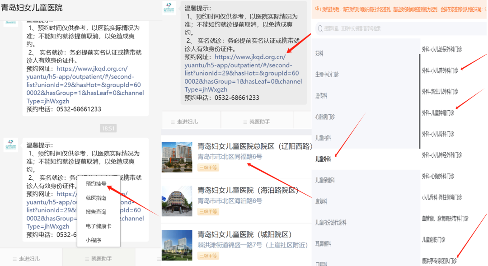Click the 18:51 timestamp chip
Image resolution: width=488 pixels, height=266 pixels.
(108, 128)
